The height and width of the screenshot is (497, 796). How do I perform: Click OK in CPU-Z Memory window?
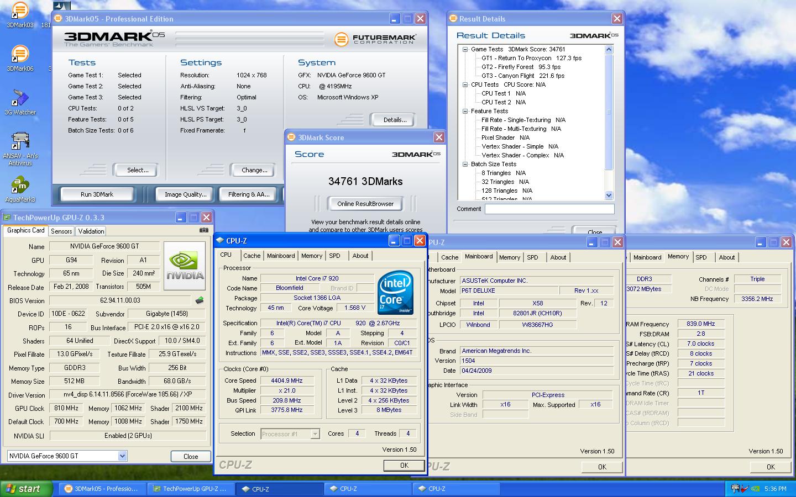pyautogui.click(x=771, y=467)
